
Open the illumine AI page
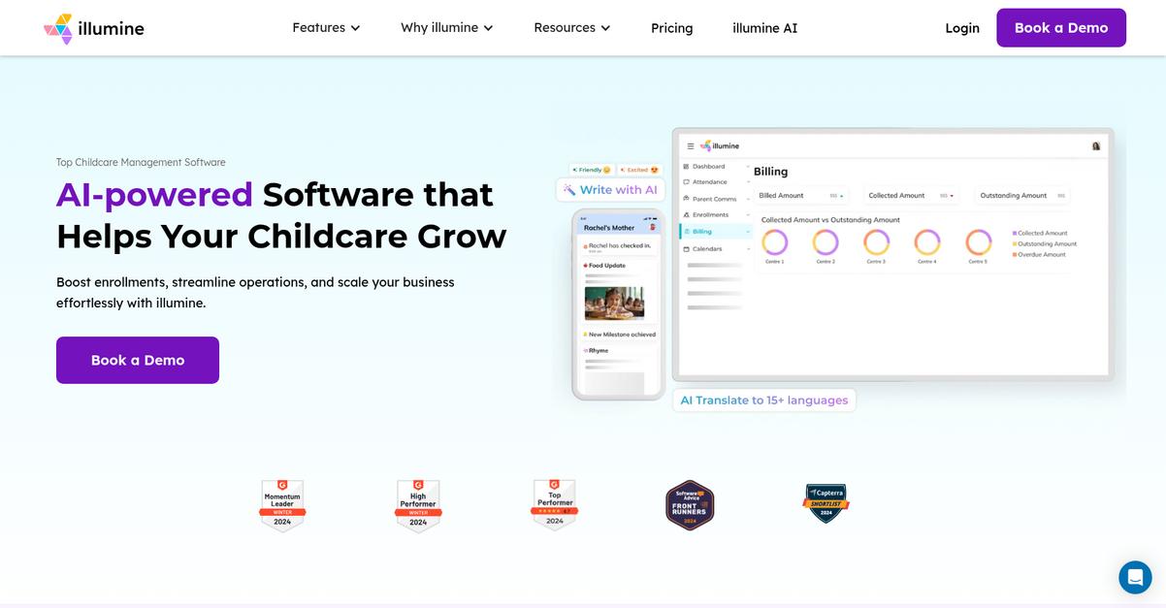(x=765, y=28)
